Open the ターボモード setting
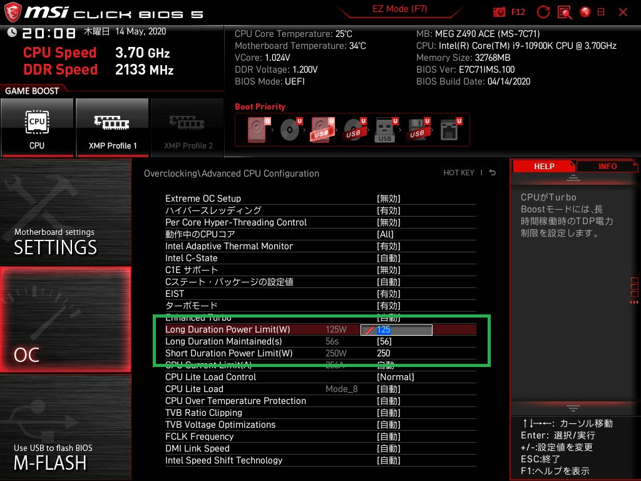This screenshot has height=481, width=641. click(320, 306)
